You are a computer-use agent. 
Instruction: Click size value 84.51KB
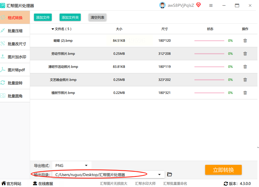coord(119,41)
